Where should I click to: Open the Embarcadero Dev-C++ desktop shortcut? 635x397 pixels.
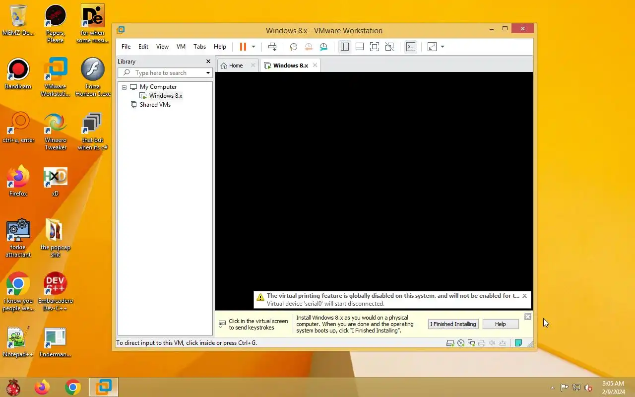pos(55,292)
